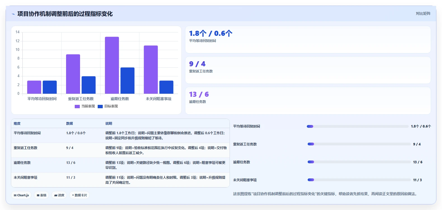Click the 9 / 4 value beside progress bar
Image resolution: width=442 pixels, height=210 pixels.
click(417, 144)
